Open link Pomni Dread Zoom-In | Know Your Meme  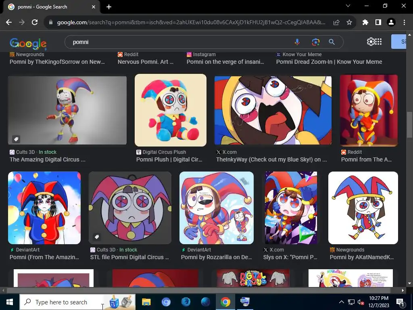pyautogui.click(x=329, y=62)
